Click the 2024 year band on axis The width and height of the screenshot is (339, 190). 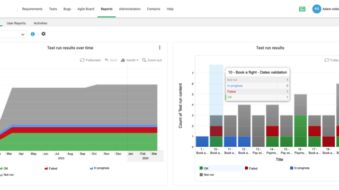(145, 158)
